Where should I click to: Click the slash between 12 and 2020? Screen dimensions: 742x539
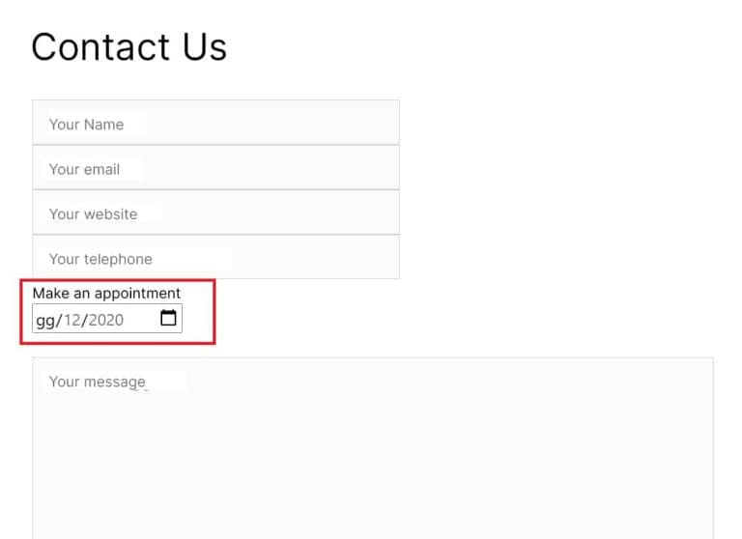click(85, 321)
